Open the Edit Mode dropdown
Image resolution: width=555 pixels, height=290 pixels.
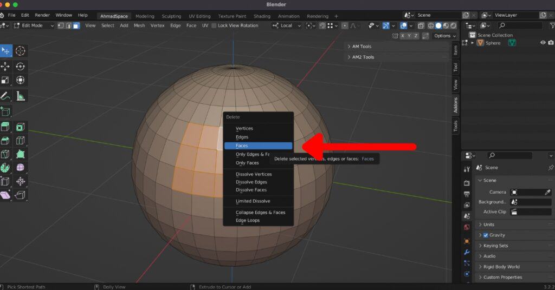(34, 26)
